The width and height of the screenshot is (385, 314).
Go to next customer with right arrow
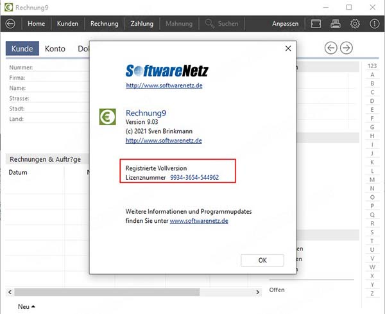tap(346, 48)
